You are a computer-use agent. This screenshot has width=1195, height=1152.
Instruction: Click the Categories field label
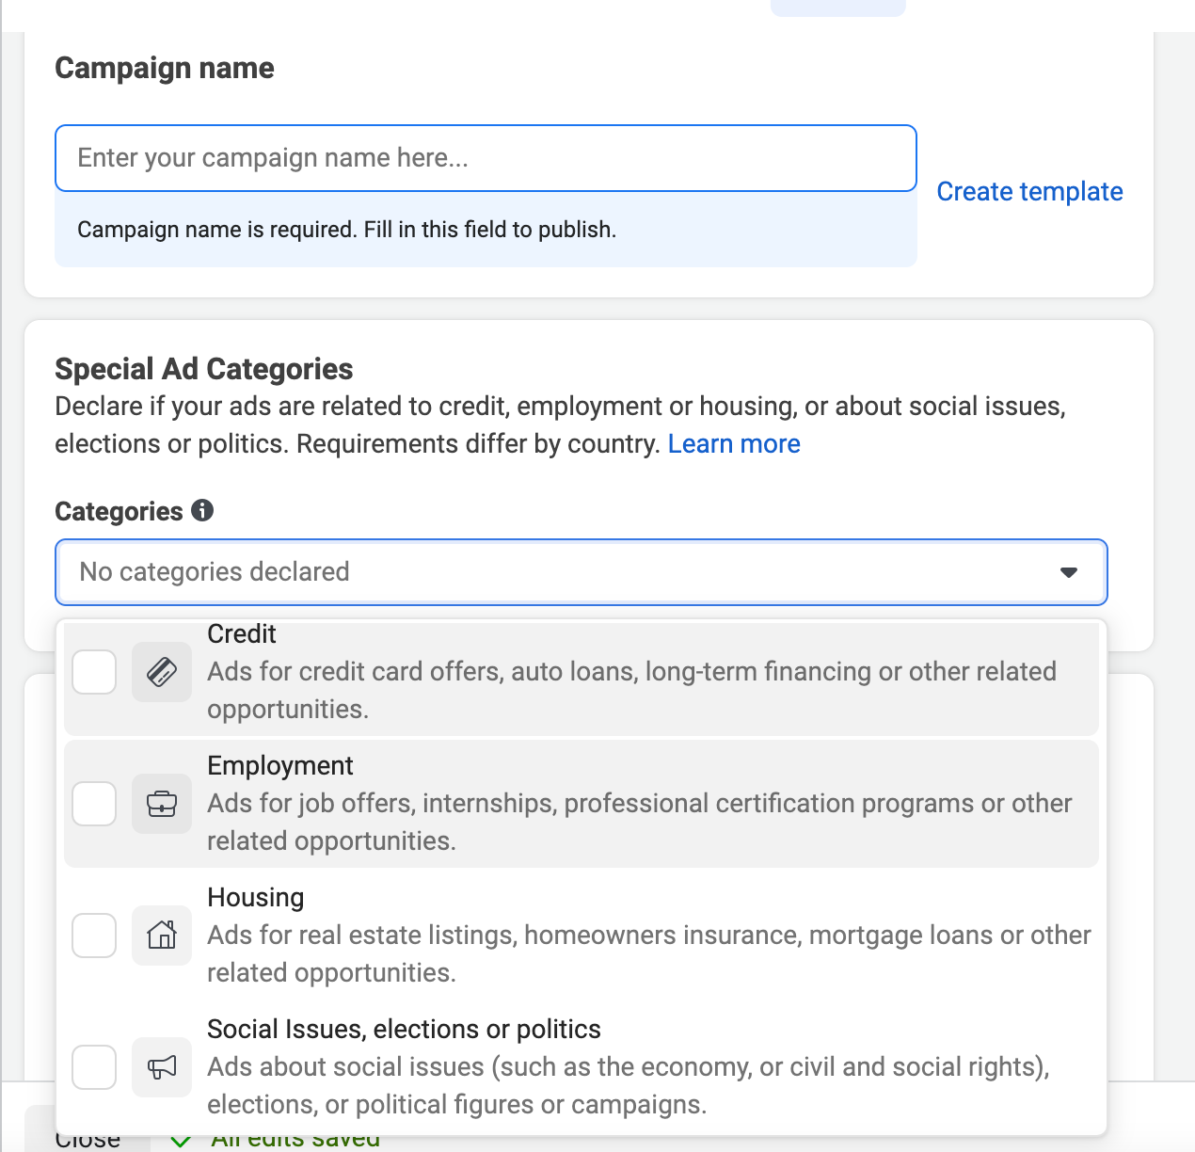[x=119, y=511]
